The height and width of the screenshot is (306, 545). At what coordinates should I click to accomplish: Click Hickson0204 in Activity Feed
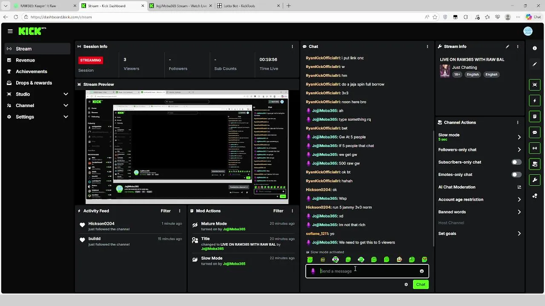pos(101,224)
